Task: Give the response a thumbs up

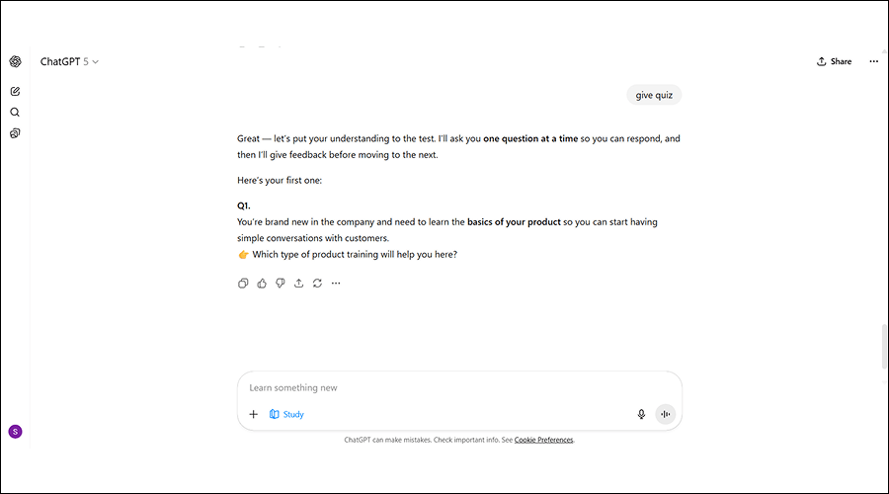Action: [262, 284]
